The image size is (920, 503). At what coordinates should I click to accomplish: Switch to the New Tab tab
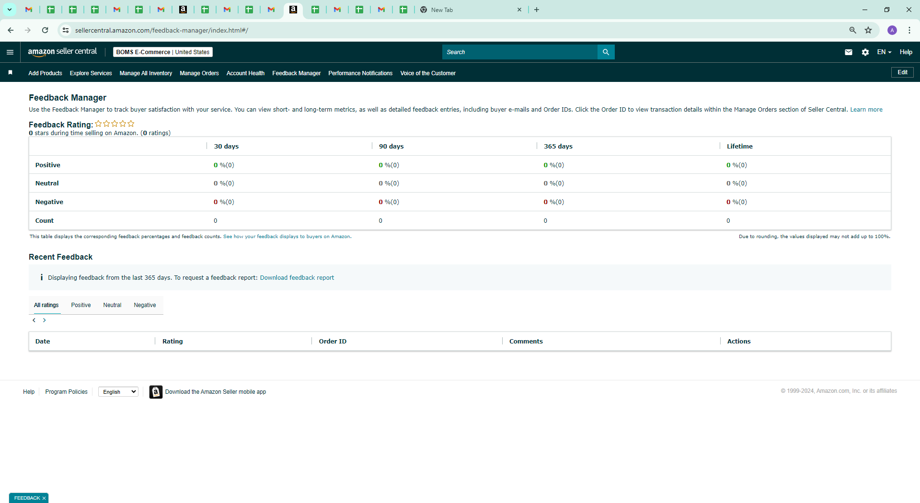[470, 10]
